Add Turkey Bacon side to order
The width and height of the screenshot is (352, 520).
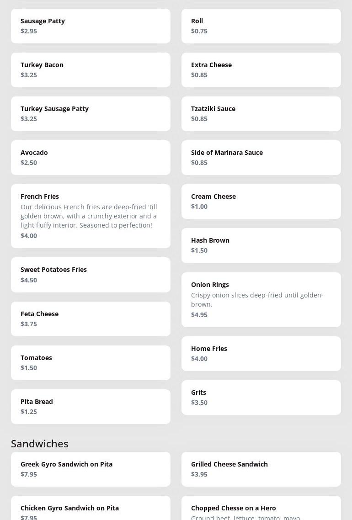pyautogui.click(x=91, y=70)
